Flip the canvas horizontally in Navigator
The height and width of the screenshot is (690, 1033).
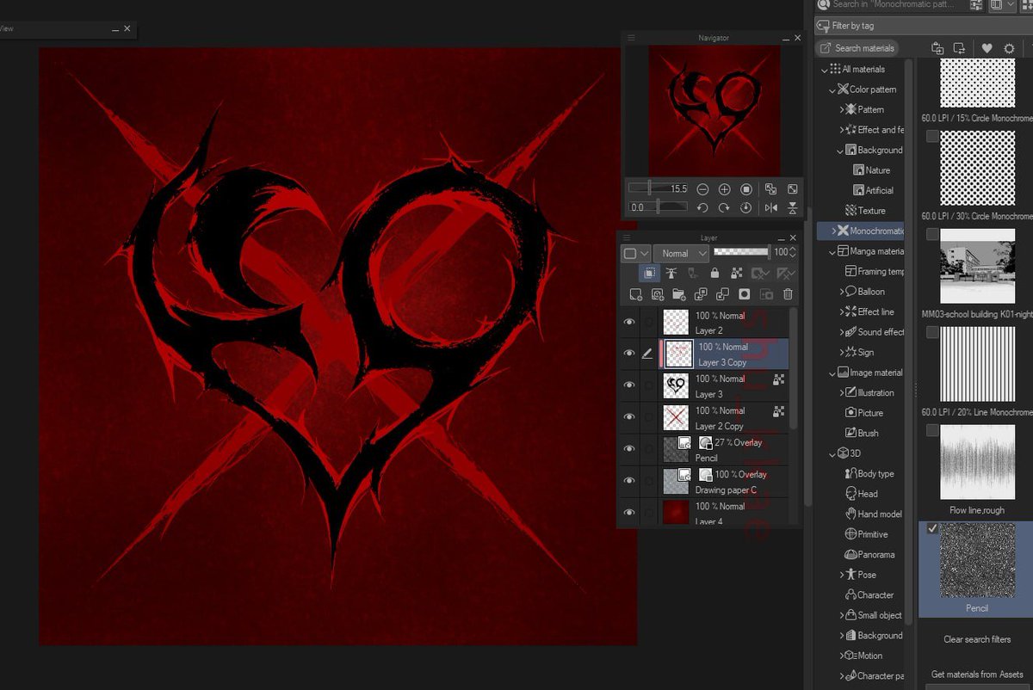click(770, 207)
